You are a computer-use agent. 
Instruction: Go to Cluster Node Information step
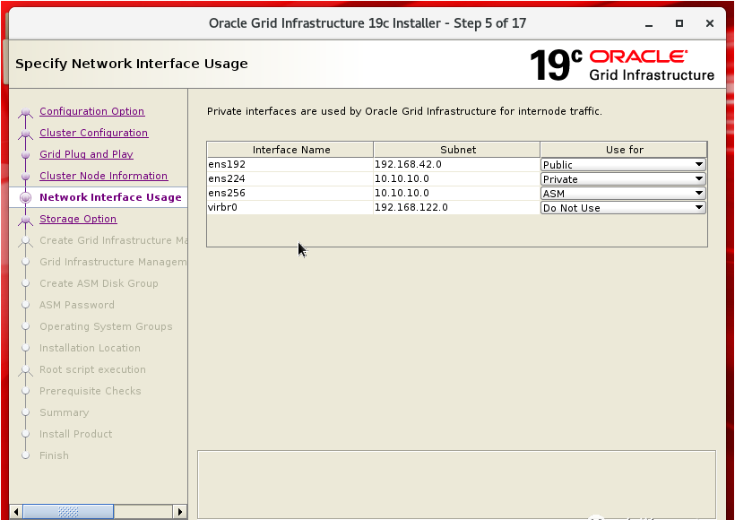point(103,176)
